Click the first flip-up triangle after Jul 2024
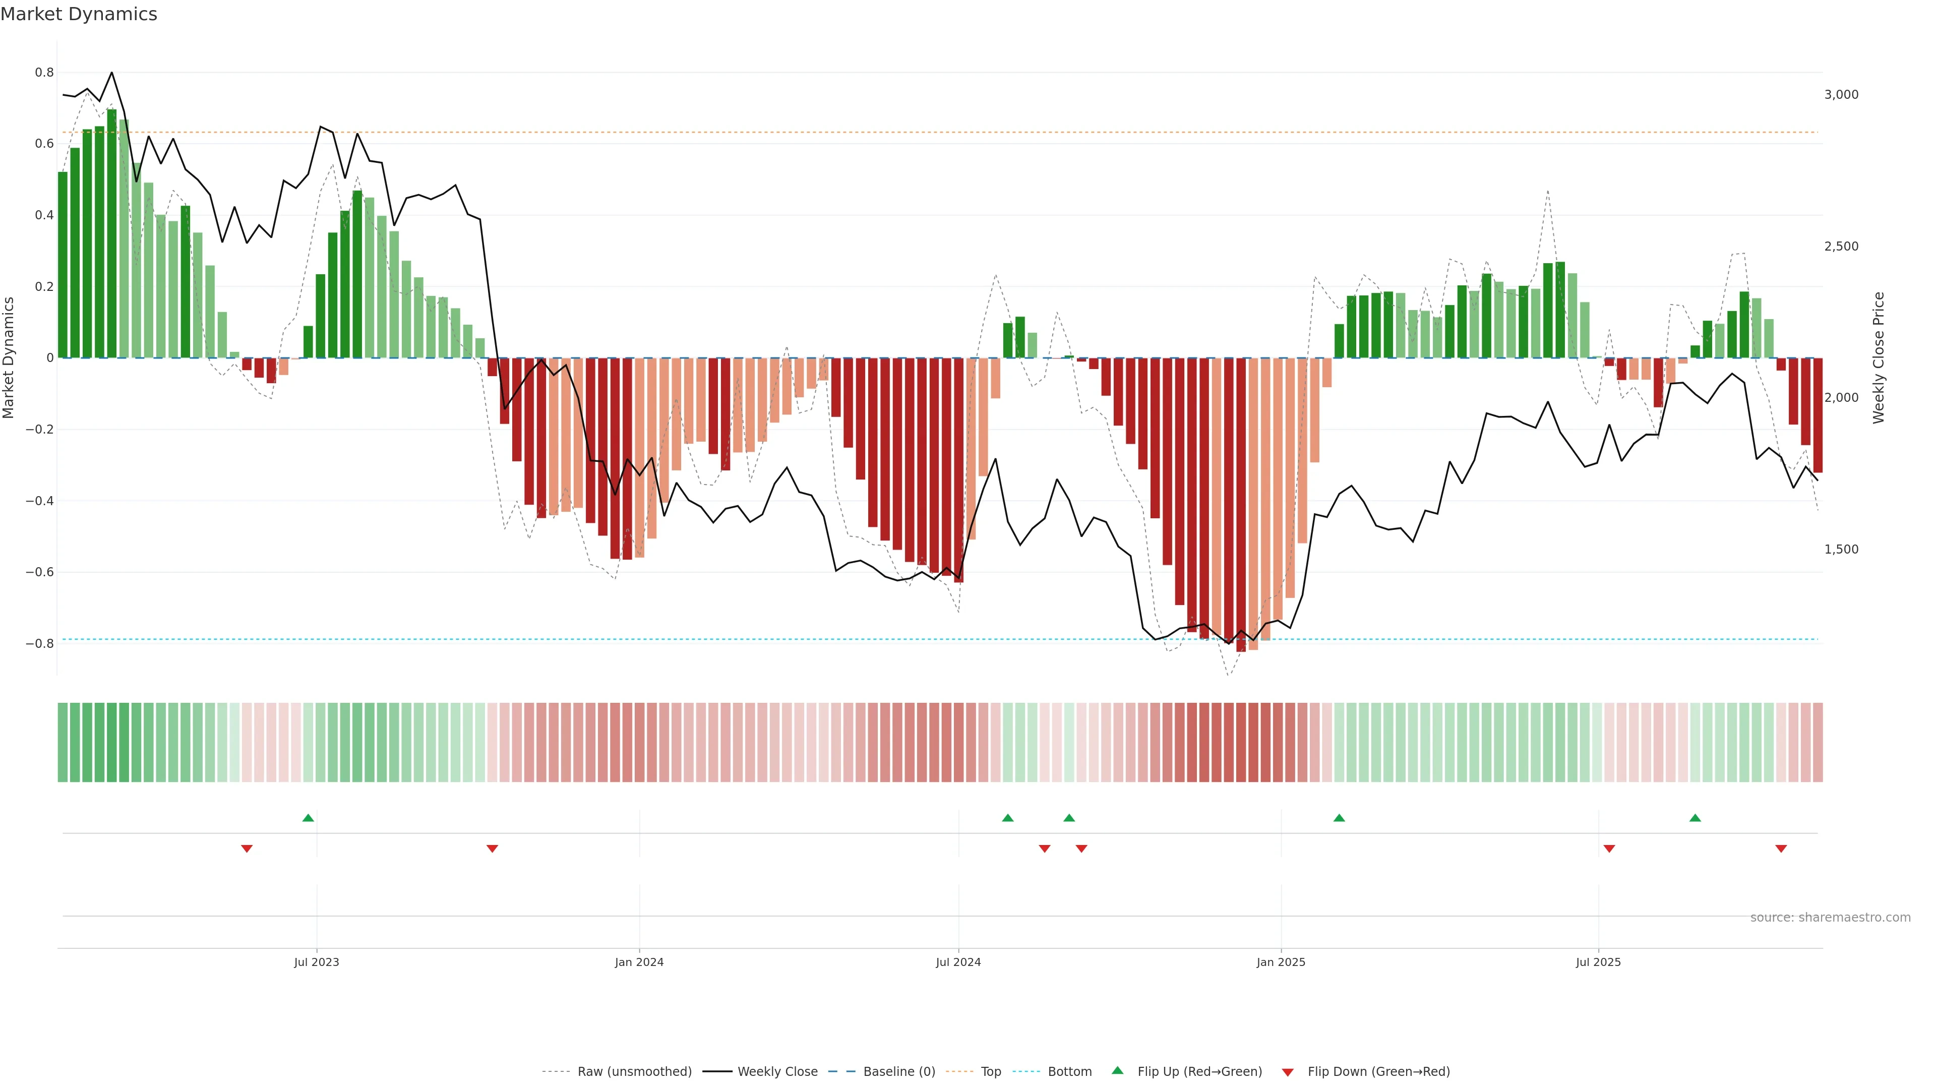 click(1008, 818)
